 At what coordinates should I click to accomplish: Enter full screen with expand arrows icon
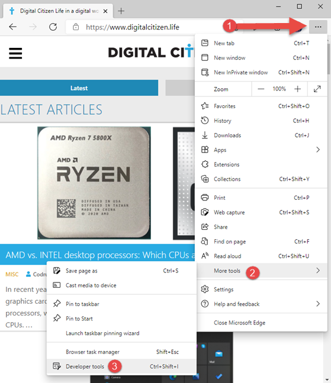pyautogui.click(x=317, y=89)
